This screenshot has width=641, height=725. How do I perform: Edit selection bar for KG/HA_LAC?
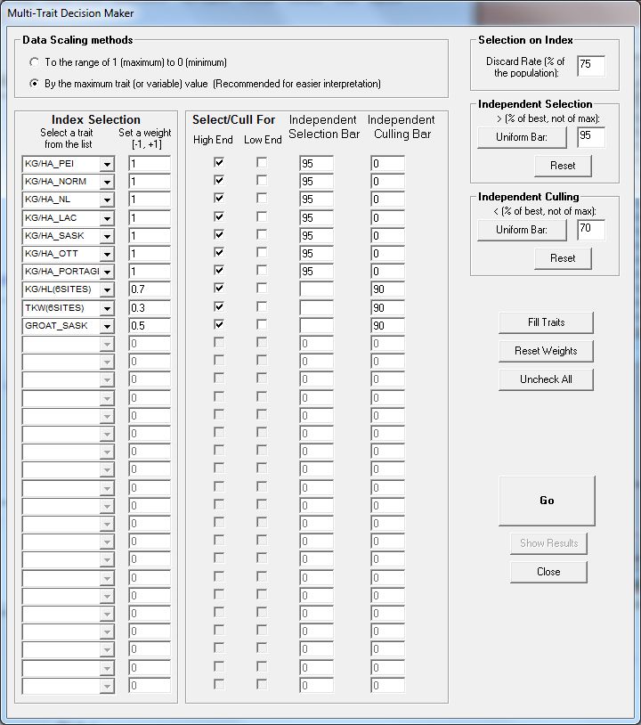316,218
